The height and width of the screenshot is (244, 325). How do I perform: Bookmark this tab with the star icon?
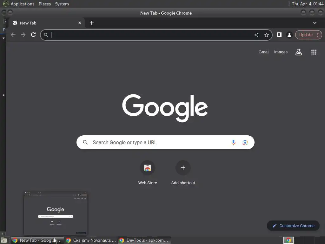coord(267,35)
